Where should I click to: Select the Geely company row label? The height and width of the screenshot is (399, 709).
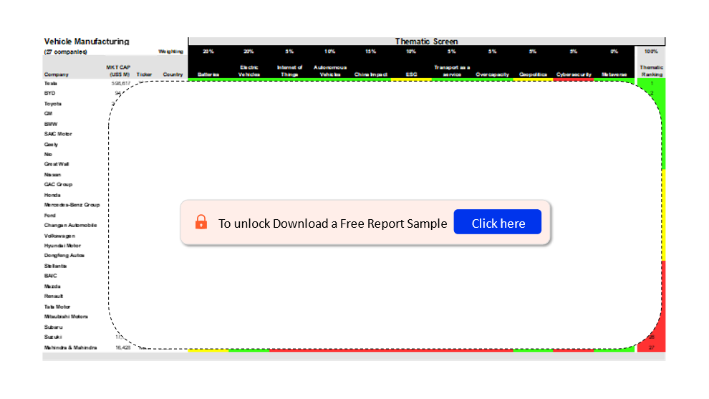[51, 144]
